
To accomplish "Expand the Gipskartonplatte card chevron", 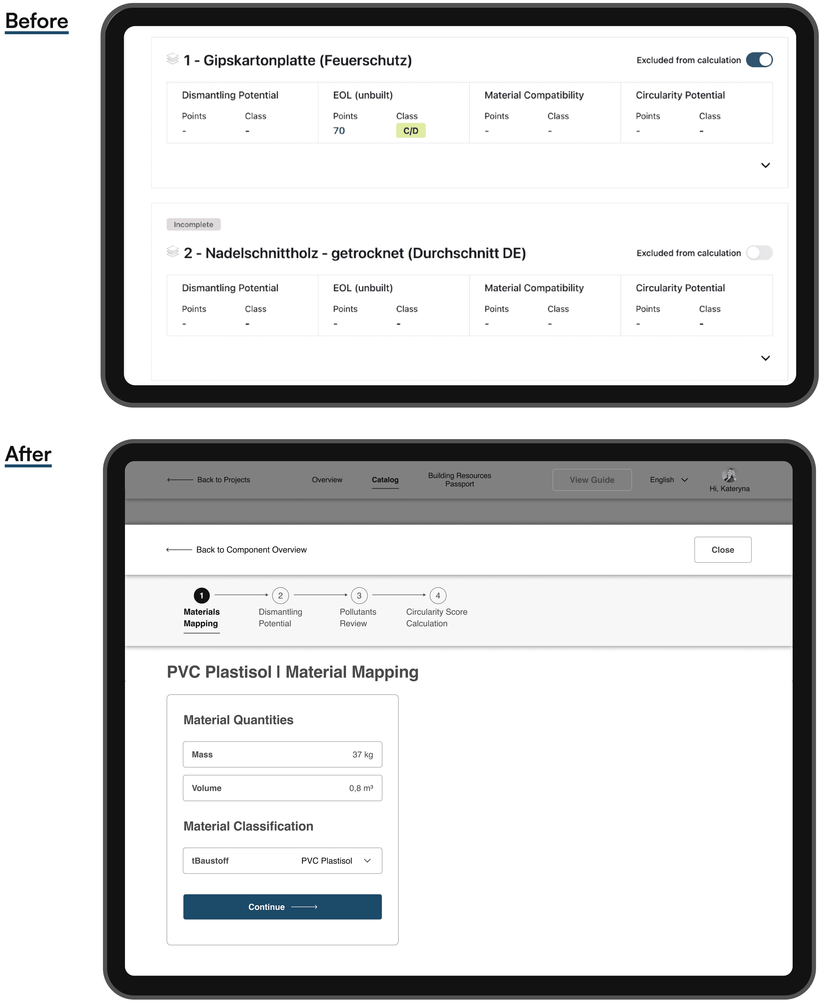I will click(x=765, y=165).
